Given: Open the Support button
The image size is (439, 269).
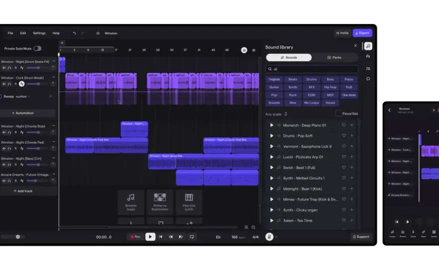Looking at the screenshot, I should [x=361, y=237].
